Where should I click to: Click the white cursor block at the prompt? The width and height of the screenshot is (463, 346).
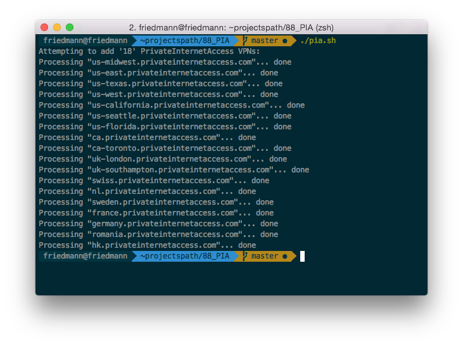pyautogui.click(x=303, y=256)
